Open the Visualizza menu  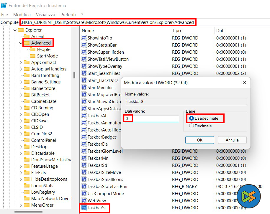click(x=45, y=15)
